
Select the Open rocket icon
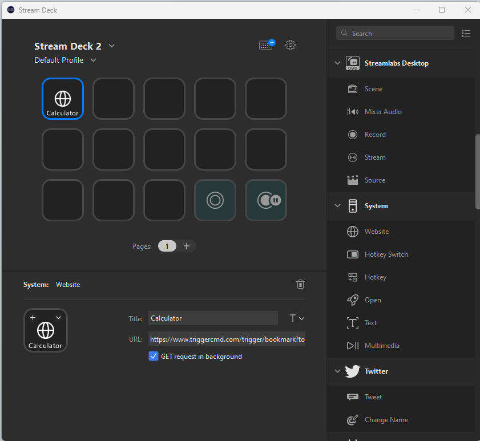click(x=353, y=300)
